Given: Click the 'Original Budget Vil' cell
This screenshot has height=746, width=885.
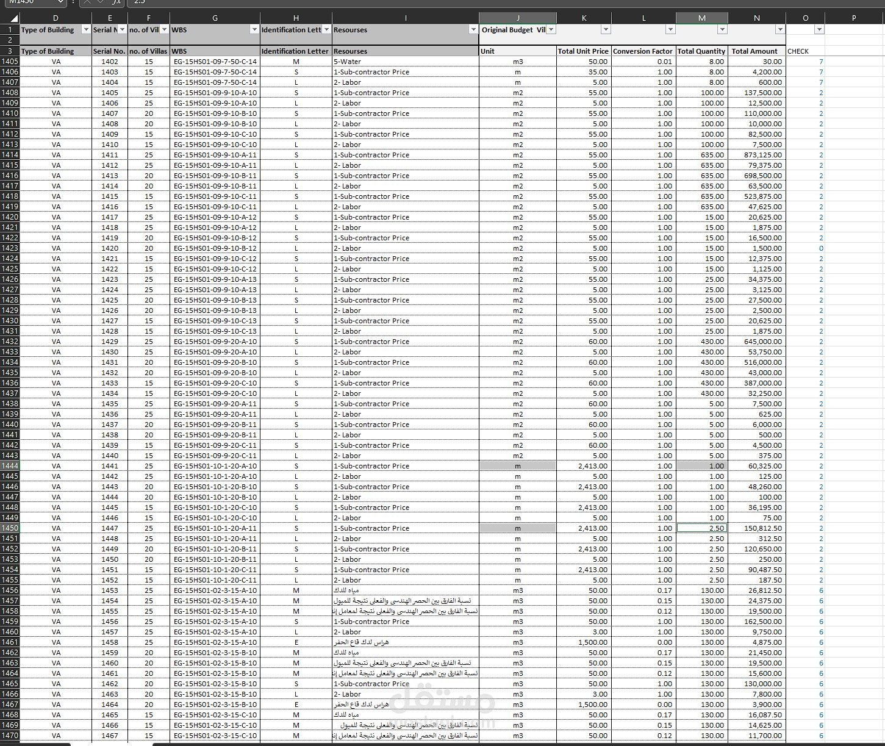Looking at the screenshot, I should click(x=518, y=30).
